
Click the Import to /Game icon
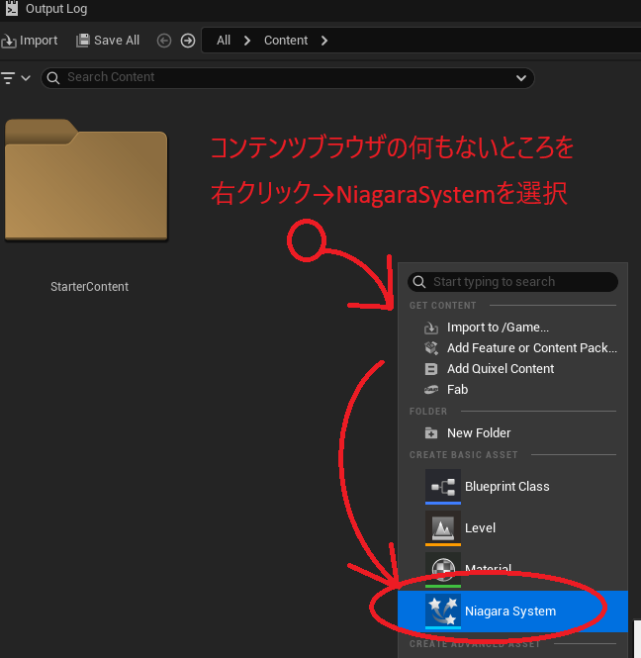coord(431,328)
